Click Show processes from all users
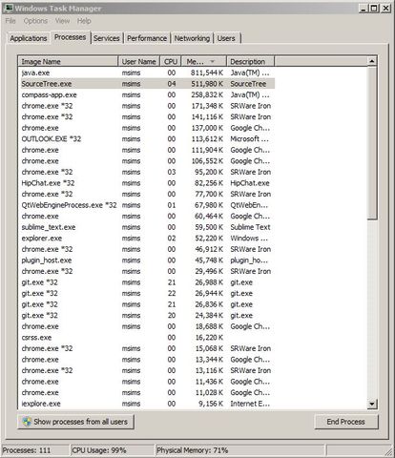The image size is (395, 458). click(x=75, y=422)
